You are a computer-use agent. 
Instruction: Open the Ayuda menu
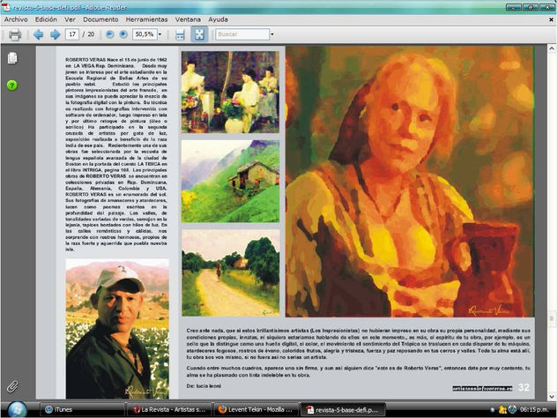pos(218,19)
